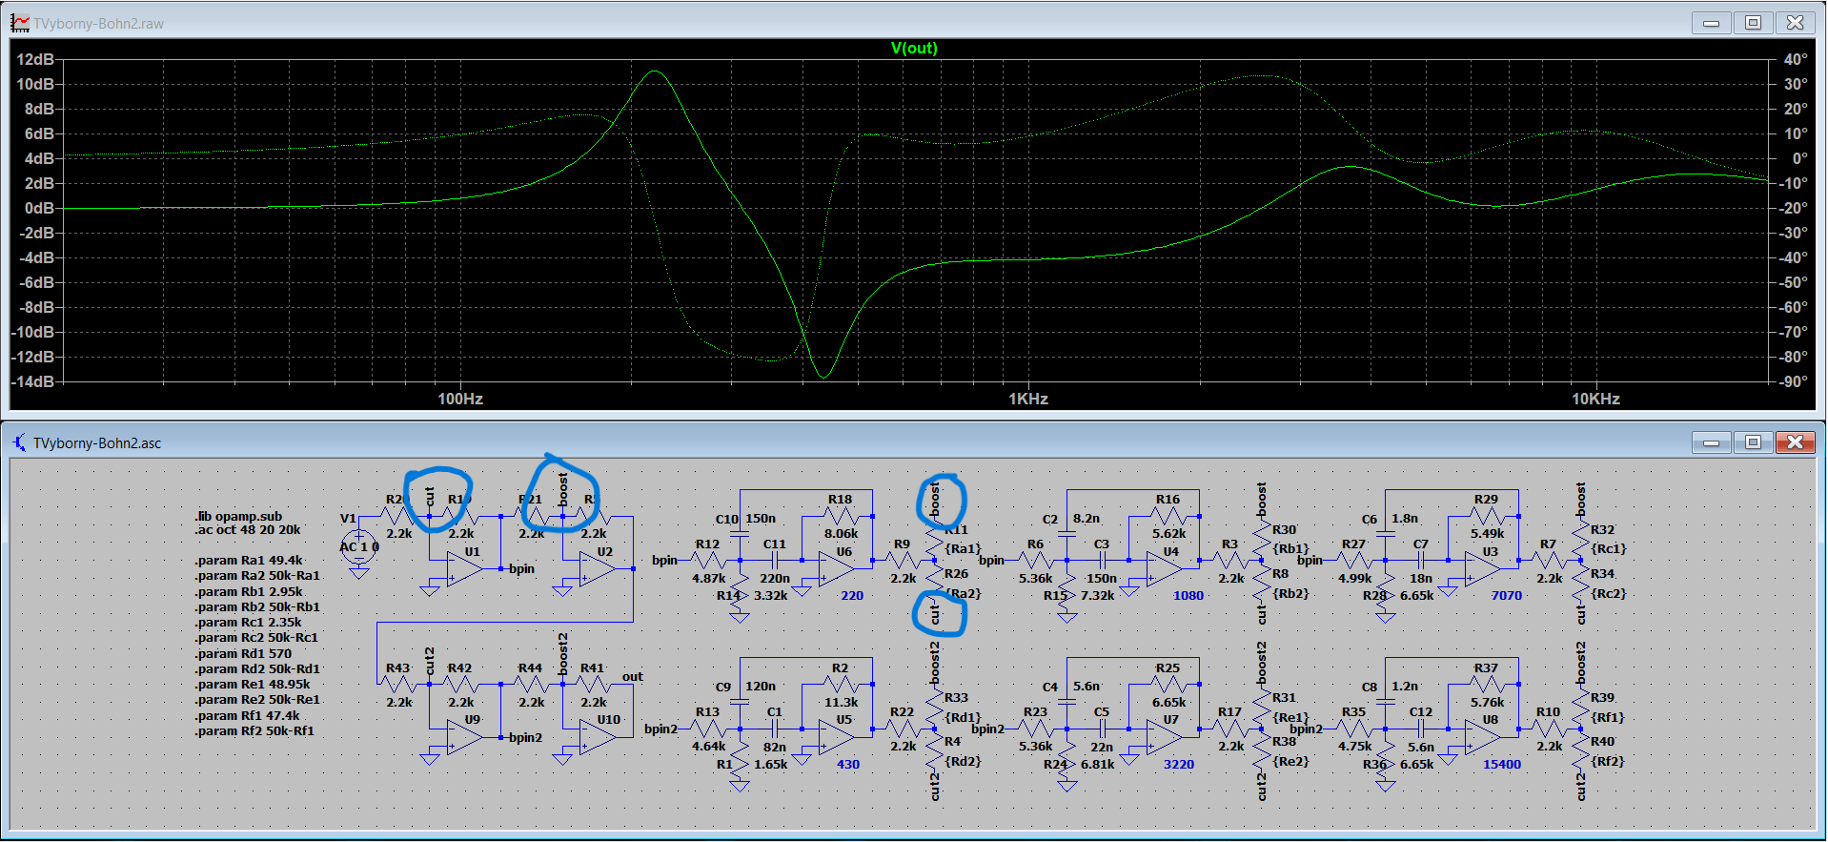This screenshot has width=1828, height=842.
Task: Select op-amp U7 in the schematic
Action: (1164, 737)
